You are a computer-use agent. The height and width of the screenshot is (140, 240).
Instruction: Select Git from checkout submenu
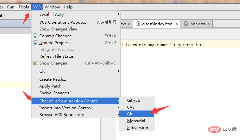(x=130, y=114)
